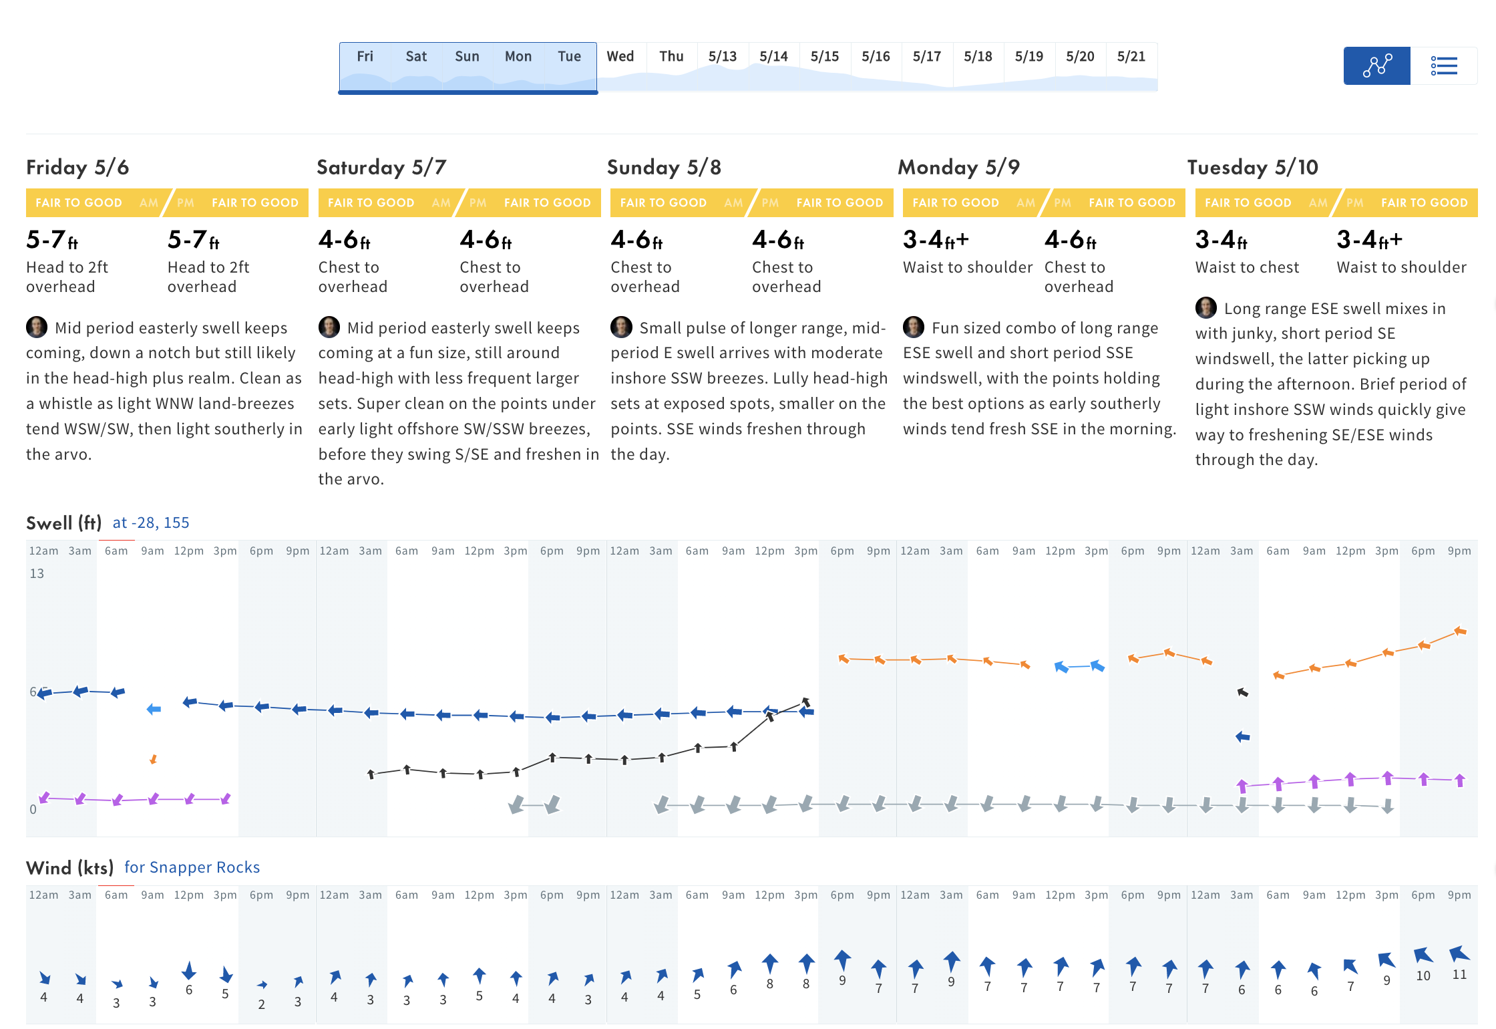
Task: Click the 2 kts wind arrow Friday 6pm
Action: [x=262, y=985]
